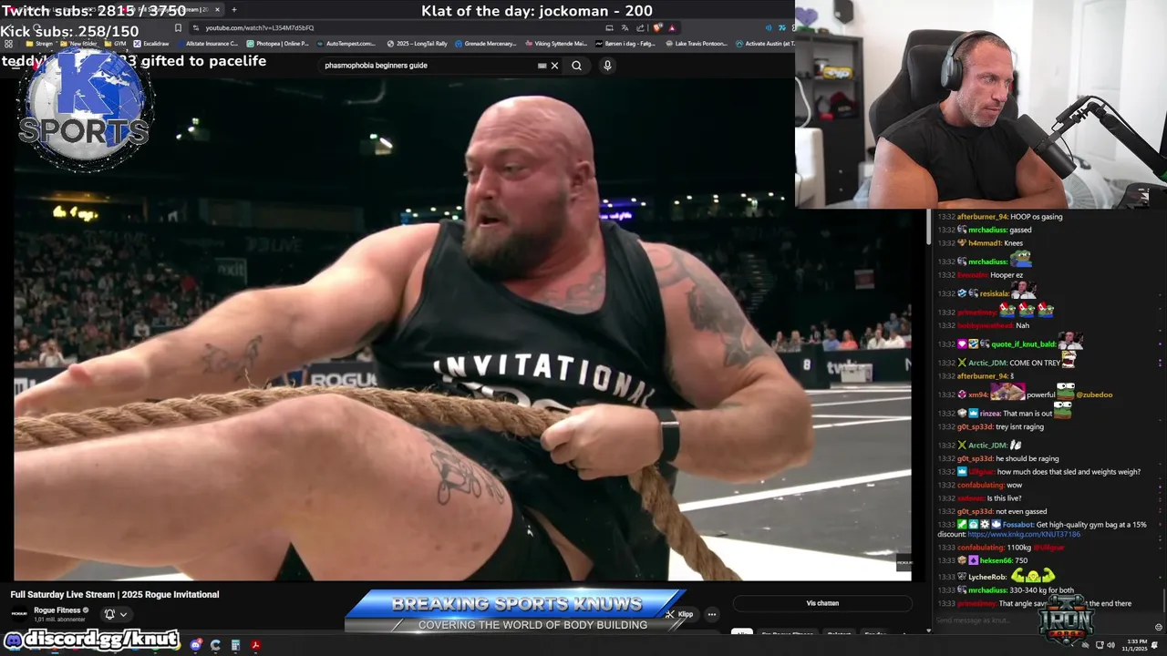Open the Lake Travis Pontoon bookmark
This screenshot has height=656, width=1167.
[x=696, y=44]
